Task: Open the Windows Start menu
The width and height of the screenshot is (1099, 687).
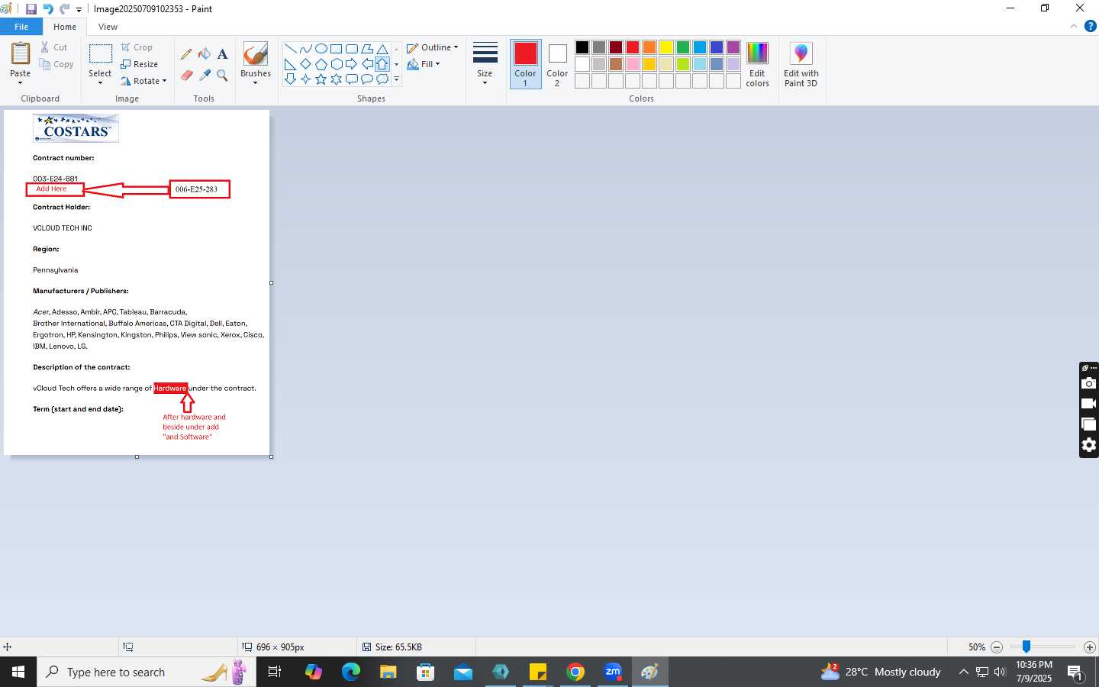Action: point(18,672)
